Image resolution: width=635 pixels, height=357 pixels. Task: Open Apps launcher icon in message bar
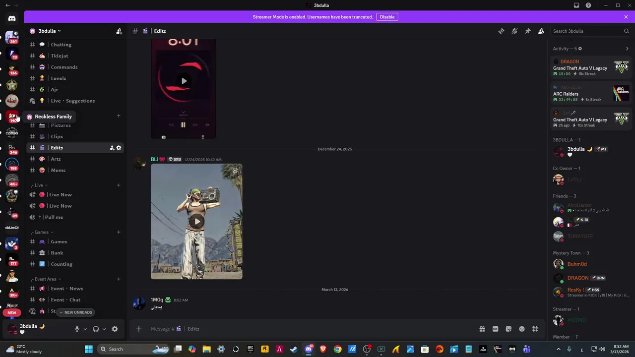point(535,329)
